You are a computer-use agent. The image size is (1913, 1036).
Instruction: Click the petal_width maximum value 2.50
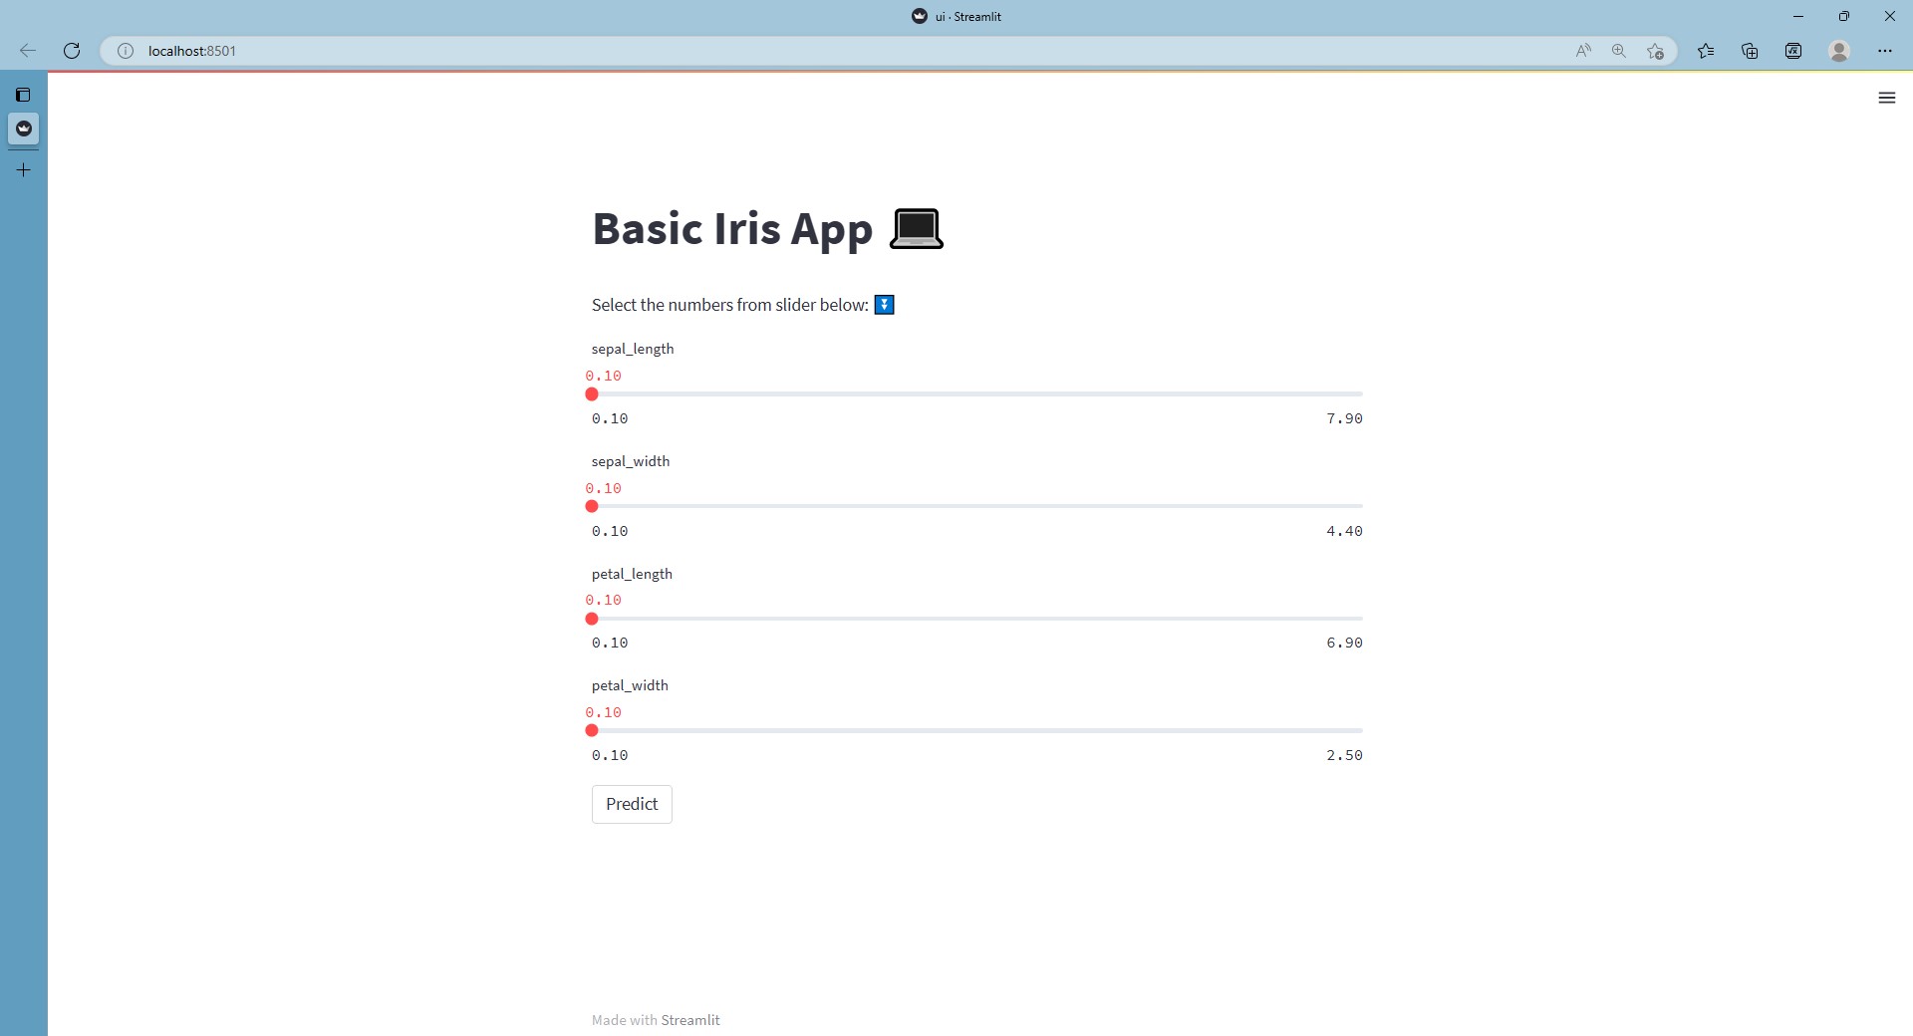(1344, 755)
